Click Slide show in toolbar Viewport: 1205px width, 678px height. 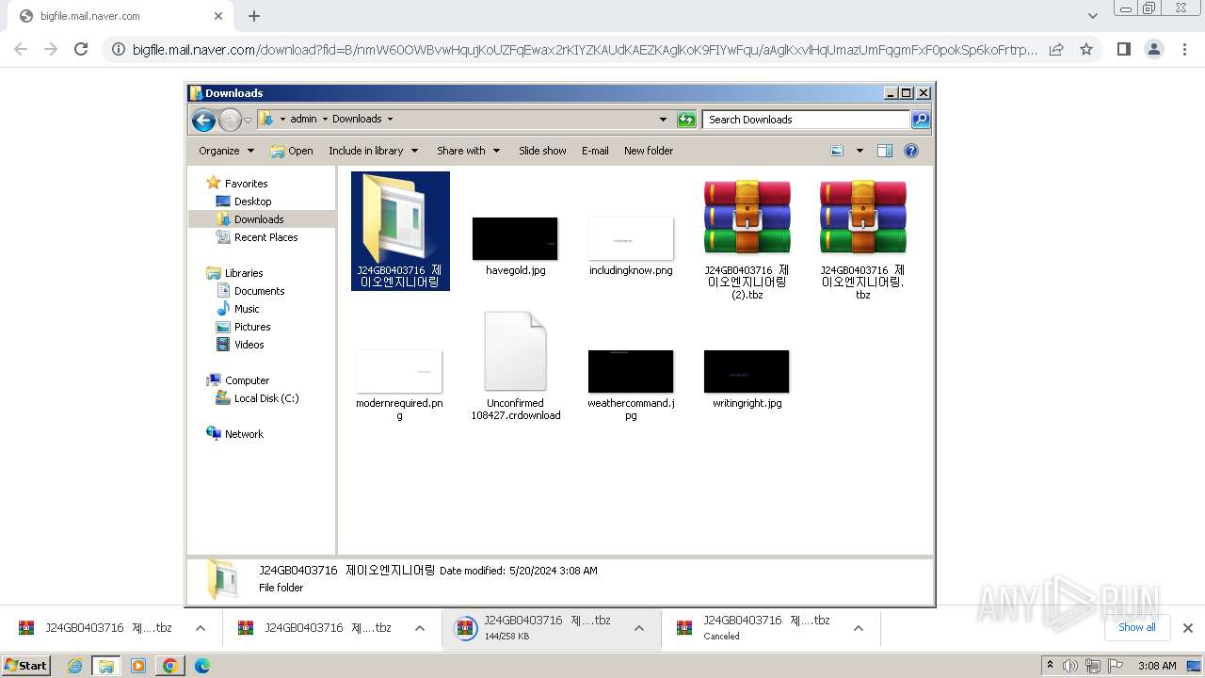tap(542, 151)
